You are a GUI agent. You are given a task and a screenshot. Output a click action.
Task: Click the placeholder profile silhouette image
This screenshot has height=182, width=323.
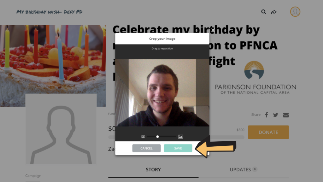tap(61, 129)
